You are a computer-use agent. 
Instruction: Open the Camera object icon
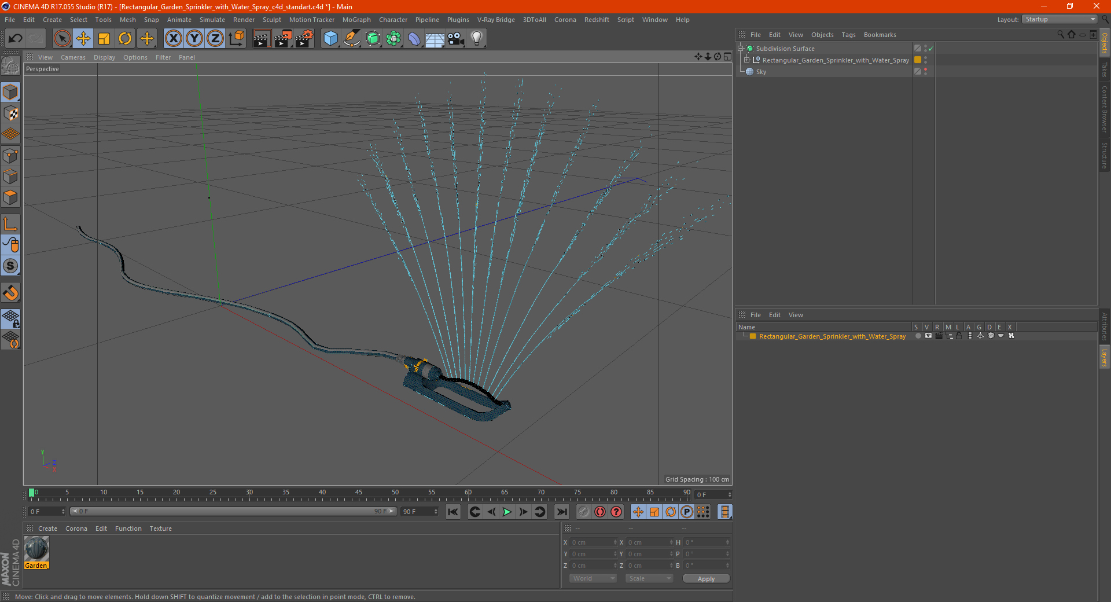point(456,39)
